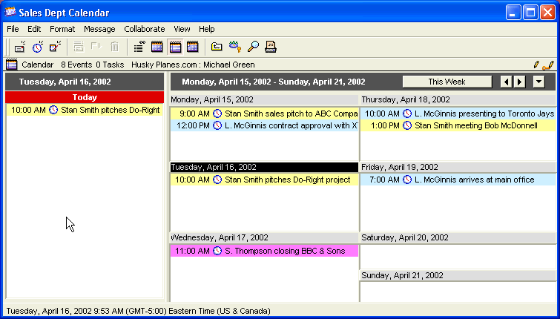Viewport: 560px width, 319px height.
Task: Open the Message menu
Action: point(99,29)
